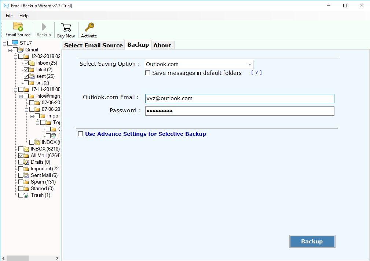The height and width of the screenshot is (261, 370).
Task: Enable Save messages in default folders
Action: click(x=147, y=73)
